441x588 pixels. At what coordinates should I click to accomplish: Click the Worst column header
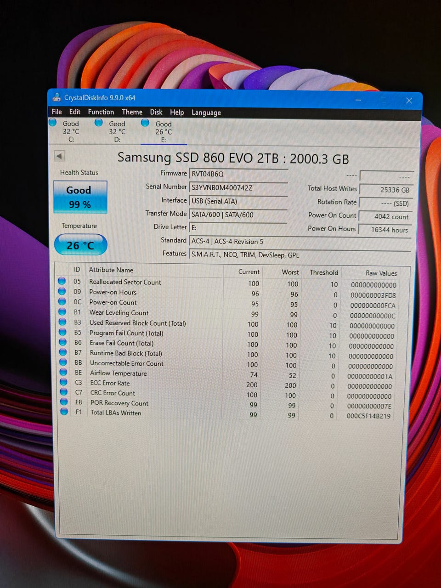pyautogui.click(x=290, y=272)
